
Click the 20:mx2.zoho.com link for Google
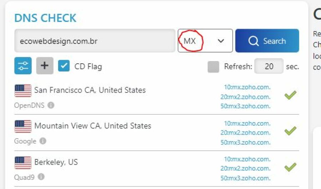(x=245, y=133)
